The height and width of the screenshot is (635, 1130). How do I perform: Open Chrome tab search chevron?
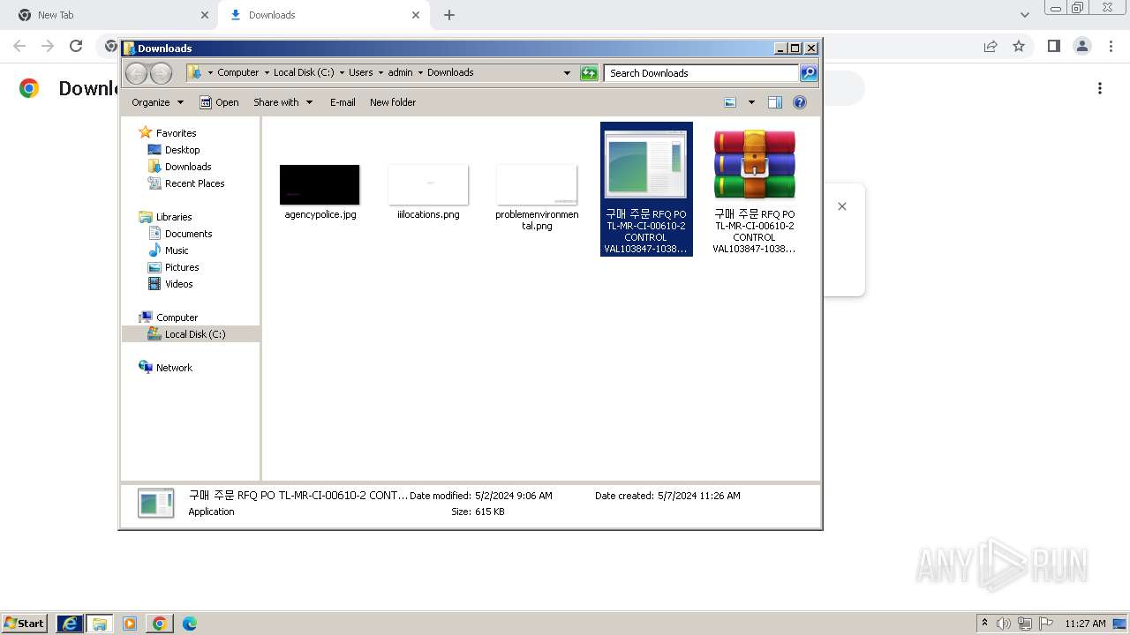point(1025,15)
